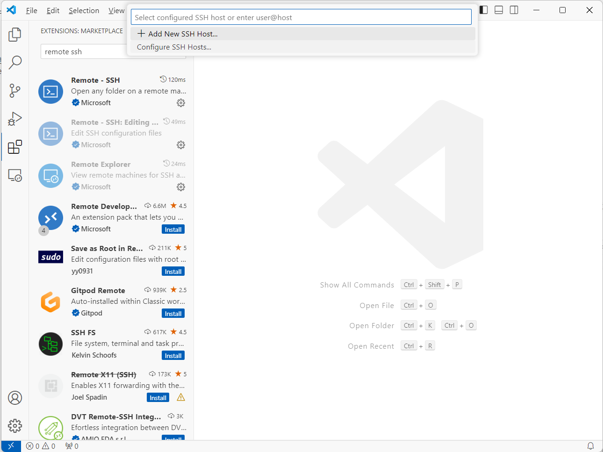Click the sudo Save as Root icon
603x452 pixels.
point(50,257)
